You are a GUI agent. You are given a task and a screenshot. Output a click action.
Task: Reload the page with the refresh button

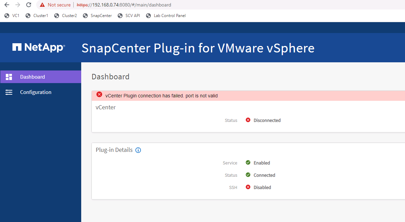[28, 5]
